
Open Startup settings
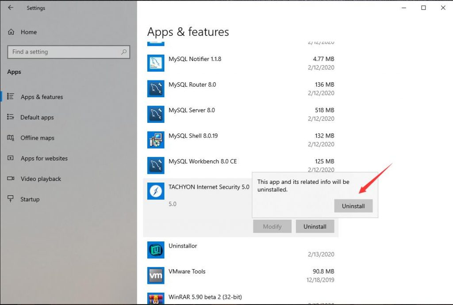pos(30,199)
